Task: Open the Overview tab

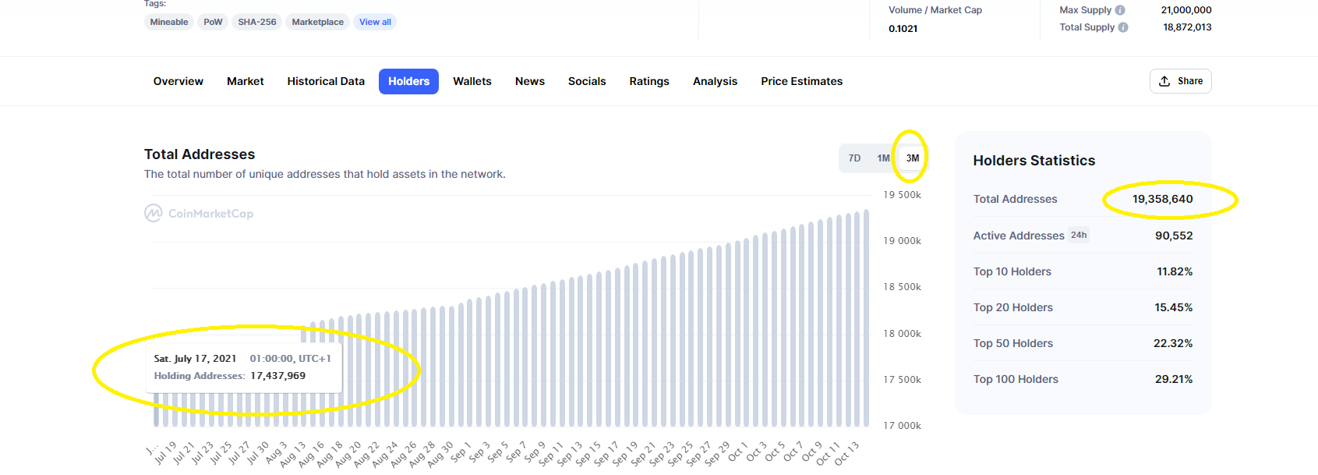Action: [x=178, y=81]
